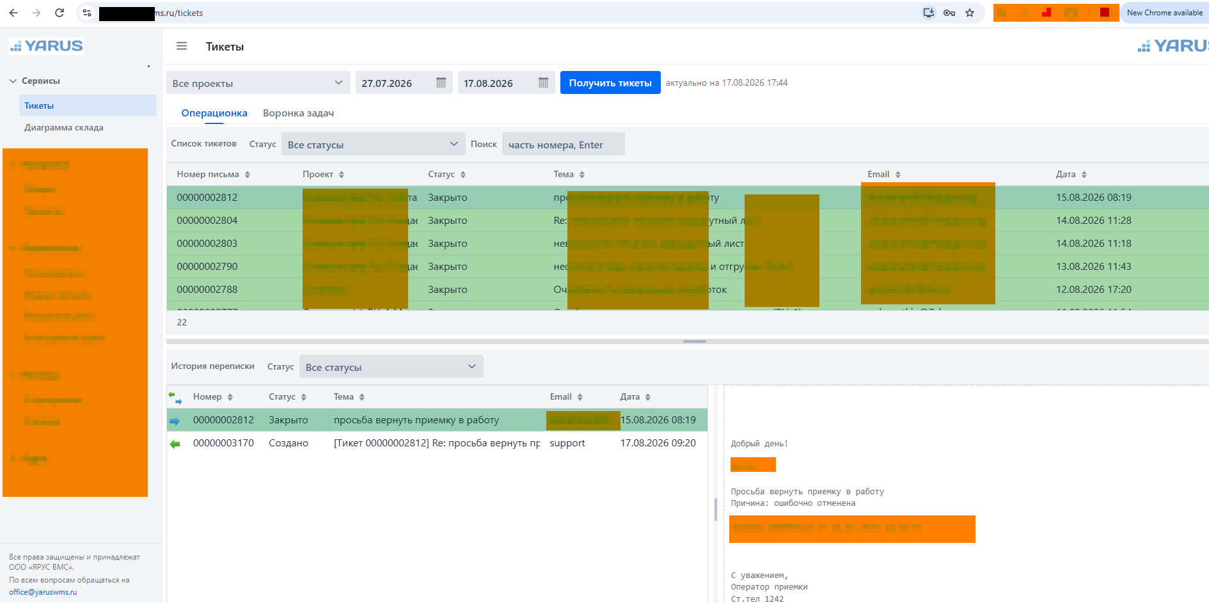Open the ticket list Все статусы dropdown
Viewport: 1209px width, 603px height.
pyautogui.click(x=373, y=144)
